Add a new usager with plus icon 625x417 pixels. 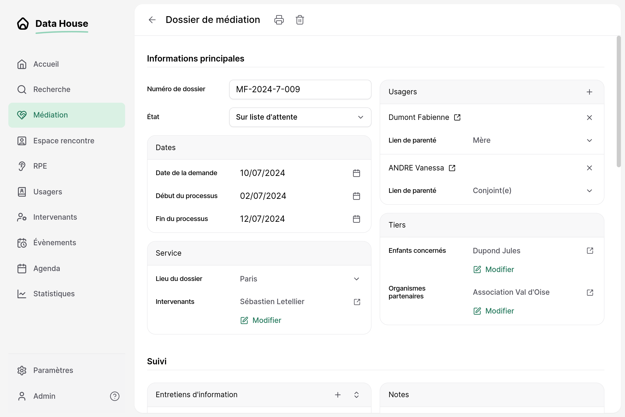coord(589,92)
